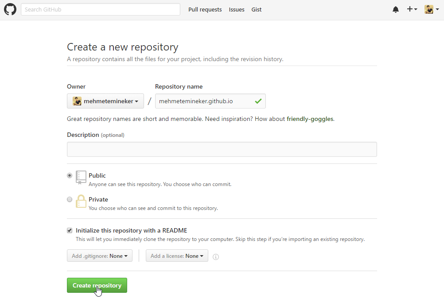This screenshot has height=303, width=444.
Task: Click the Public repository book icon
Action: 81,178
